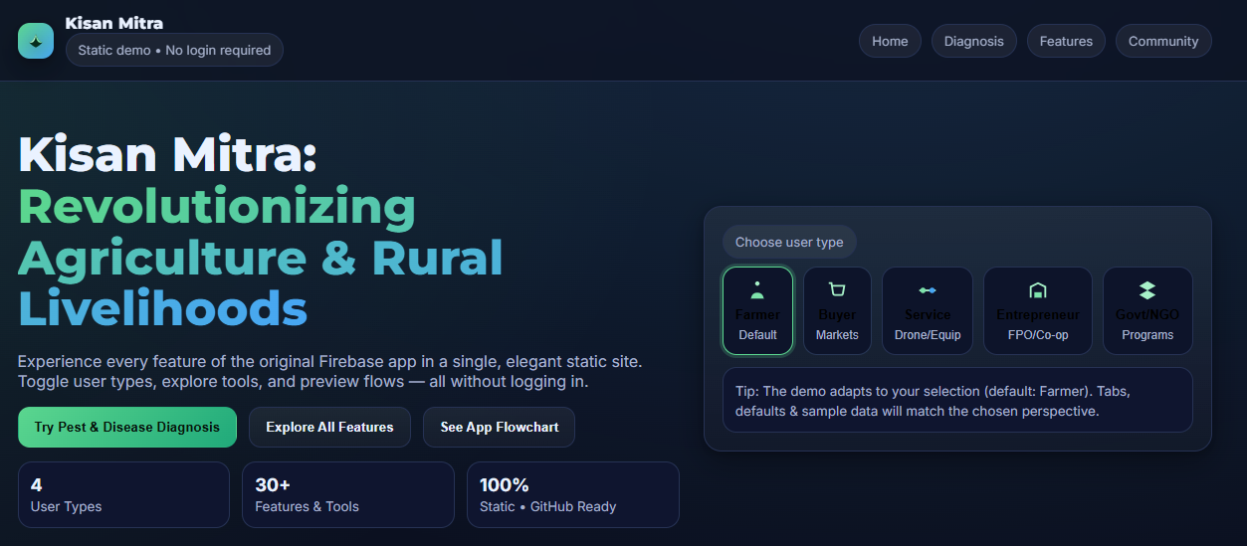Viewport: 1247px width, 546px height.
Task: Click the Service drone icon
Action: click(x=928, y=290)
